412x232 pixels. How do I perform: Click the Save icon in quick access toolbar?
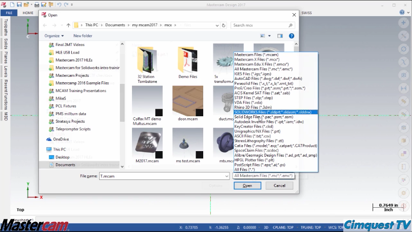pyautogui.click(x=19, y=5)
